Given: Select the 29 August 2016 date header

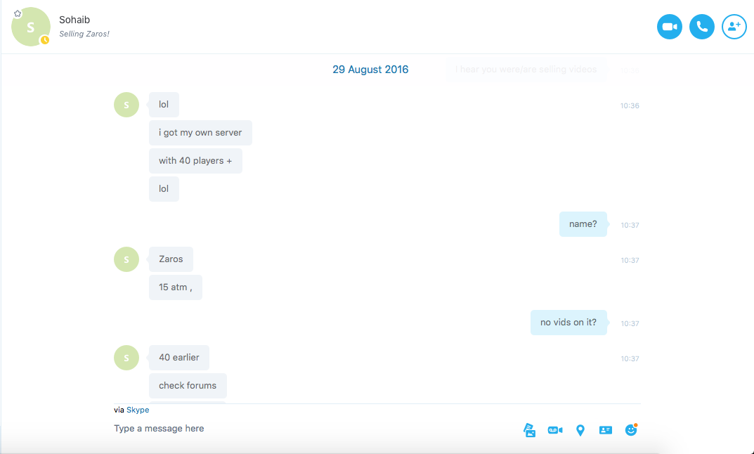Looking at the screenshot, I should [370, 70].
